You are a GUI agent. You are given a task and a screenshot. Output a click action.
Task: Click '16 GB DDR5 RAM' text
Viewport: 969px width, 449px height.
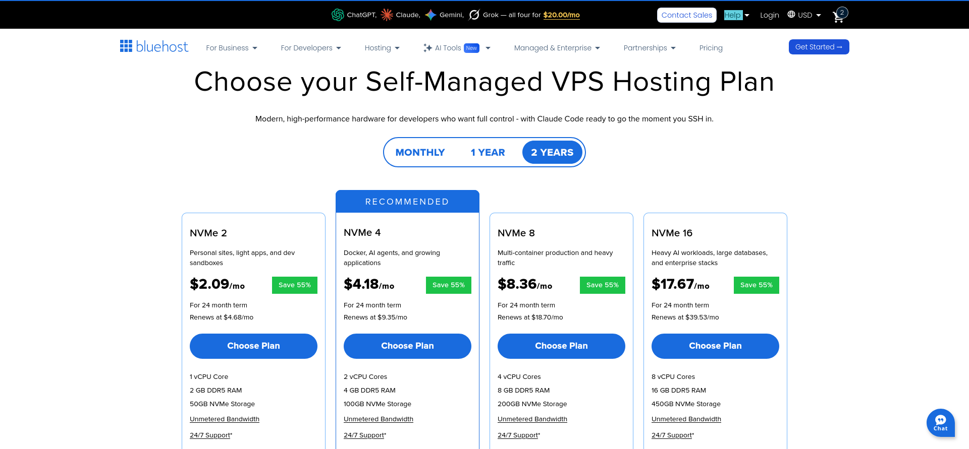(679, 391)
